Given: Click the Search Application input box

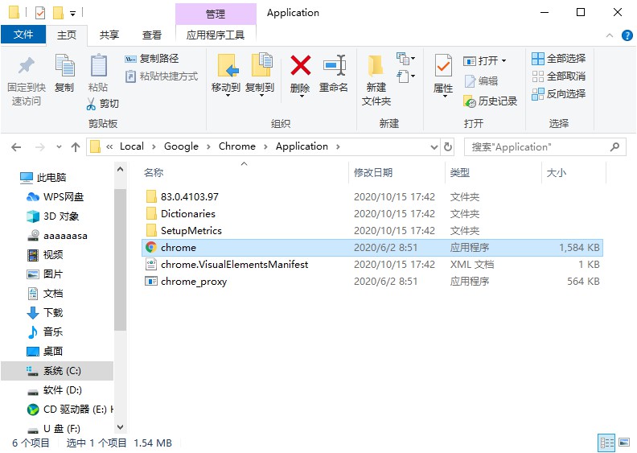Looking at the screenshot, I should click(537, 147).
